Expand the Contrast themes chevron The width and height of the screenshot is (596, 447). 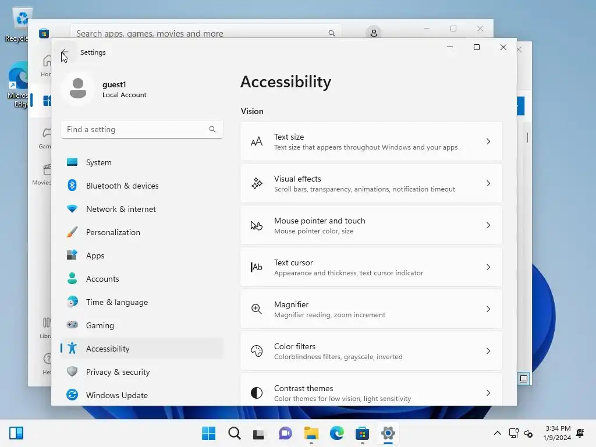pyautogui.click(x=488, y=393)
